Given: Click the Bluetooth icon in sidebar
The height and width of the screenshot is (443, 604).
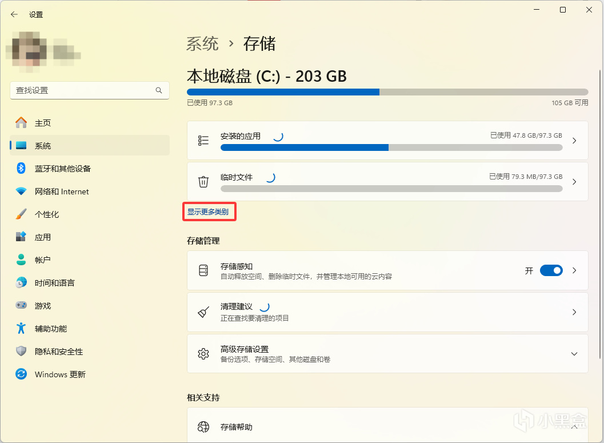Looking at the screenshot, I should coord(21,168).
